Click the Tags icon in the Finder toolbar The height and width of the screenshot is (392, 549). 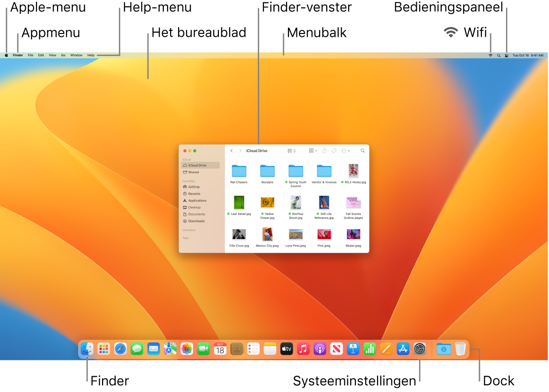point(334,150)
